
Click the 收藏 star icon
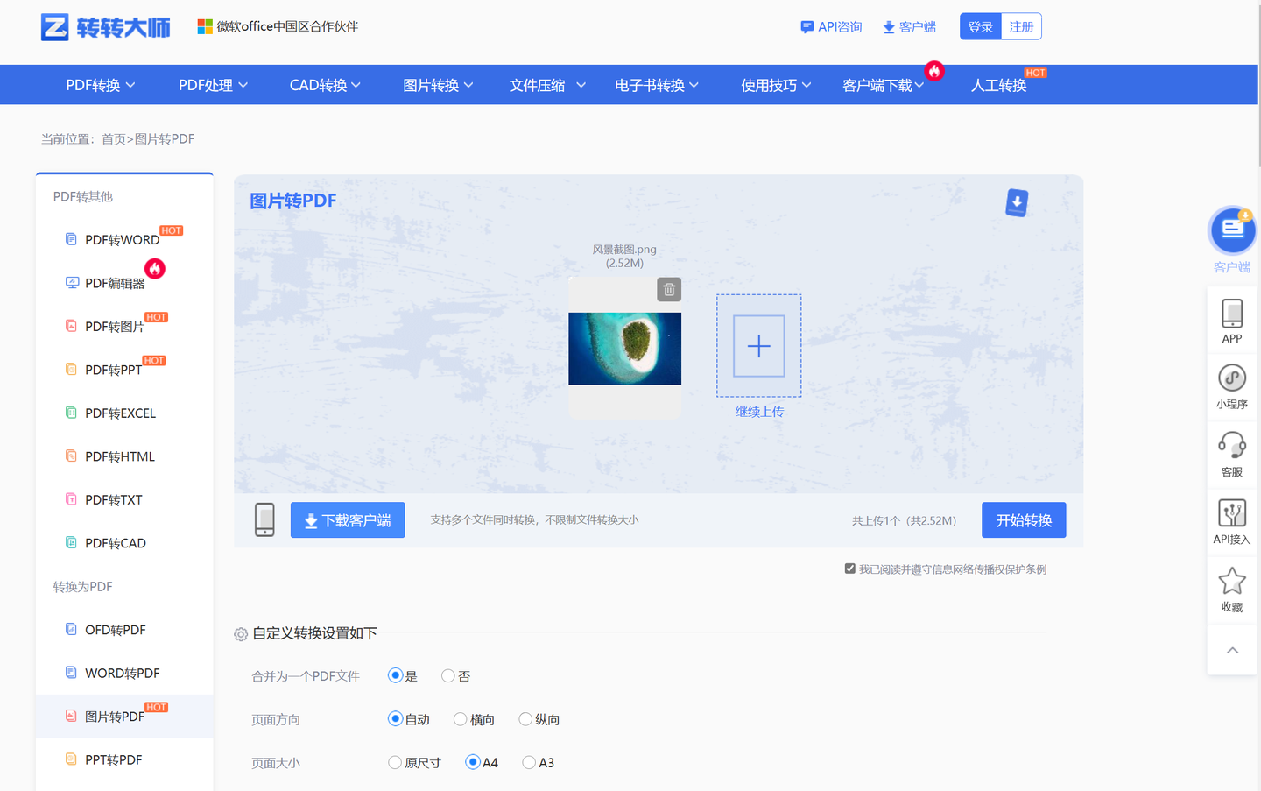coord(1232,580)
